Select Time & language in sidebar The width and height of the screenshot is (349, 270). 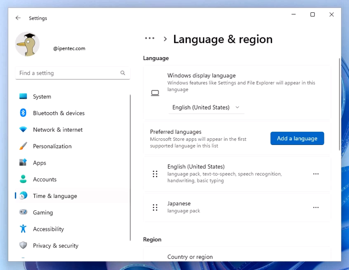tap(72, 196)
